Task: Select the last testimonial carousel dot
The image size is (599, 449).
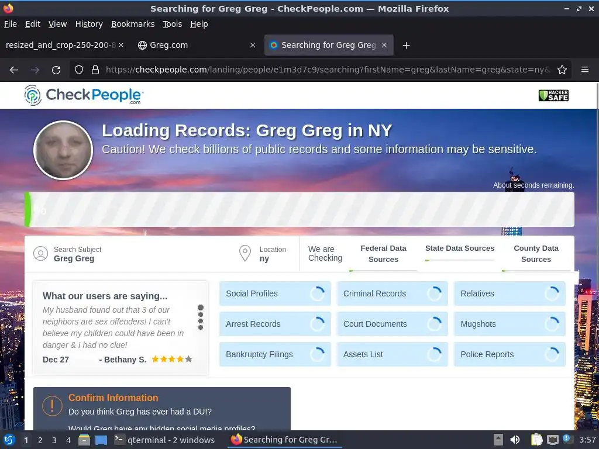Action: [x=201, y=327]
